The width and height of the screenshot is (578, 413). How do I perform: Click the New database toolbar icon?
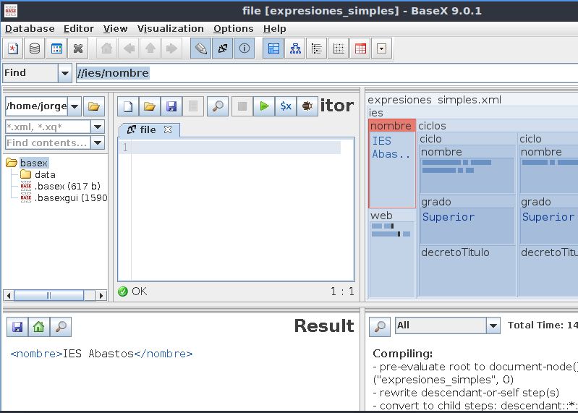(x=13, y=49)
